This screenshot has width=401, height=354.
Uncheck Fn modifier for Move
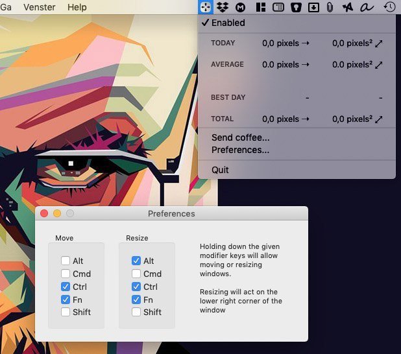pos(66,300)
